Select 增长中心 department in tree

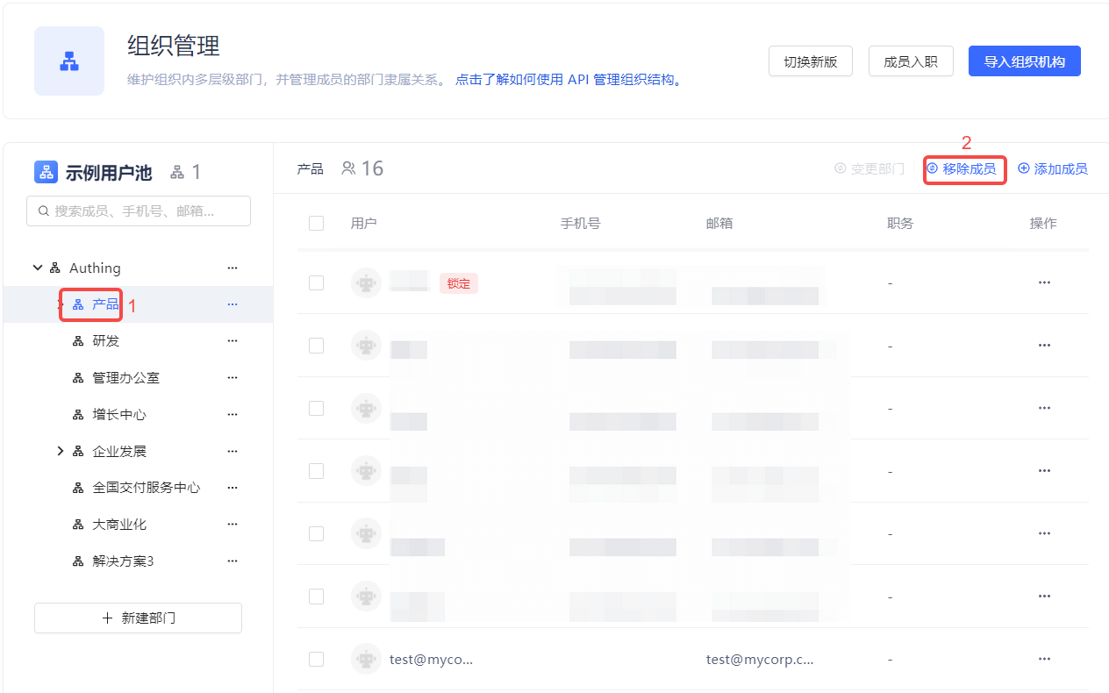119,414
